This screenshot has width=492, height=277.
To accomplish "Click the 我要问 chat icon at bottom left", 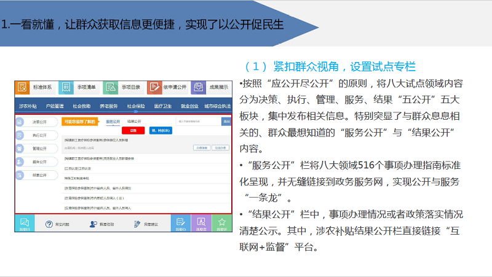I will coord(24,224).
